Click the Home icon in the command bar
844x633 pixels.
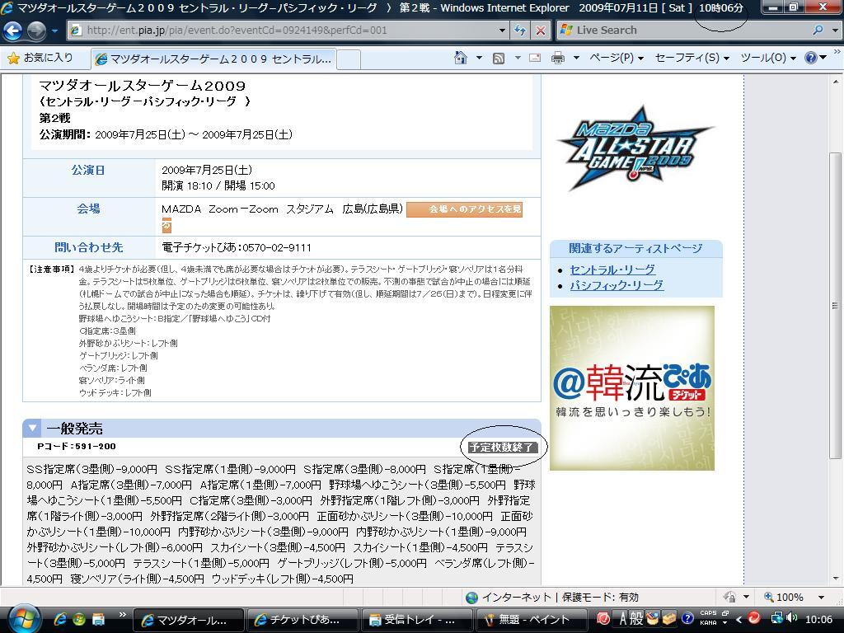coord(461,58)
